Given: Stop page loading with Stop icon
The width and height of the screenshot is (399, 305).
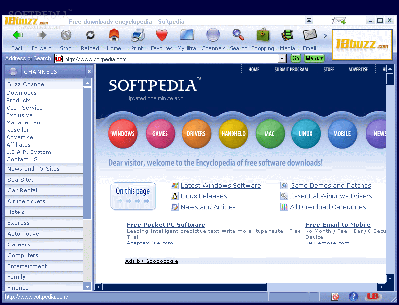Looking at the screenshot, I should (x=66, y=35).
